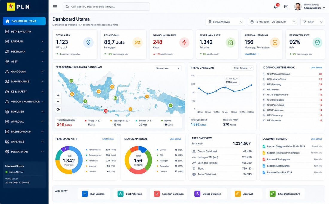Open Rencana Kerja PLN 2024 document

coord(292,172)
